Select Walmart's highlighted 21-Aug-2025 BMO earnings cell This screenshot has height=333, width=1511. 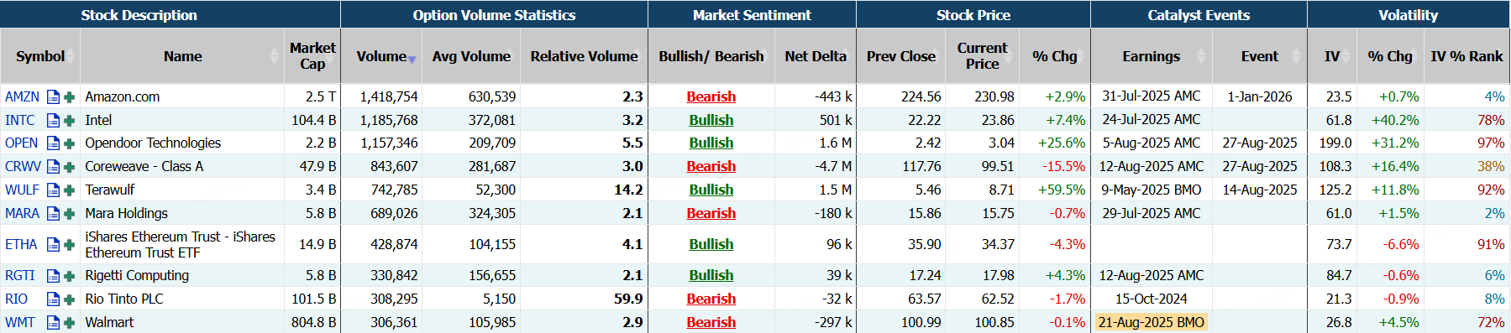click(1152, 322)
